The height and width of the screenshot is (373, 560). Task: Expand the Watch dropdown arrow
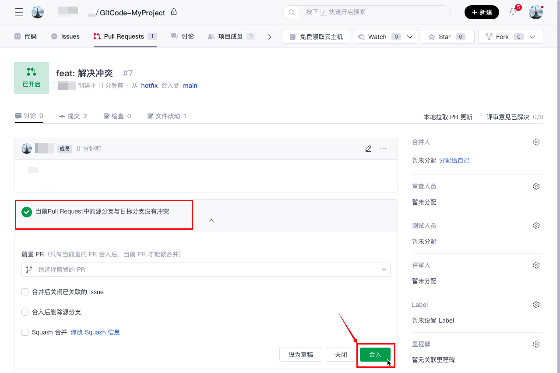coord(410,37)
